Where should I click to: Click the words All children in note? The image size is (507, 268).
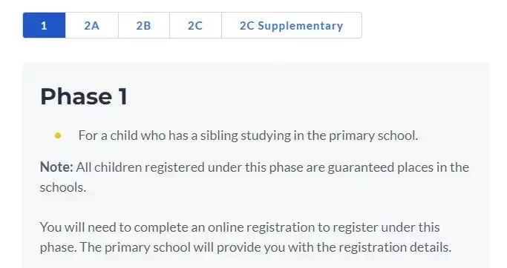pos(108,168)
